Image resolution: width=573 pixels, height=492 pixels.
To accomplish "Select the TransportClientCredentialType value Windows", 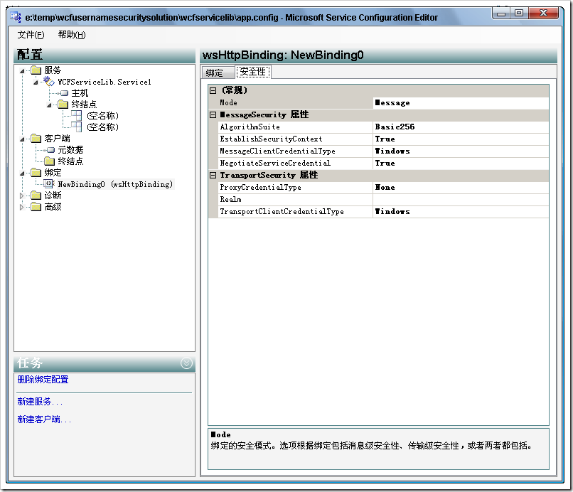I will pos(461,211).
